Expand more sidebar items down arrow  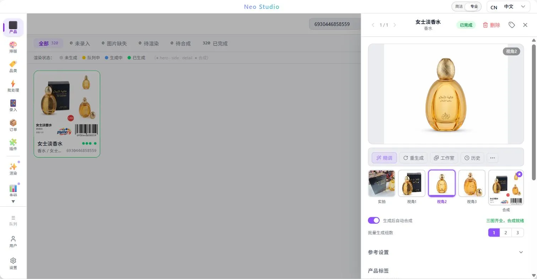[x=13, y=202]
